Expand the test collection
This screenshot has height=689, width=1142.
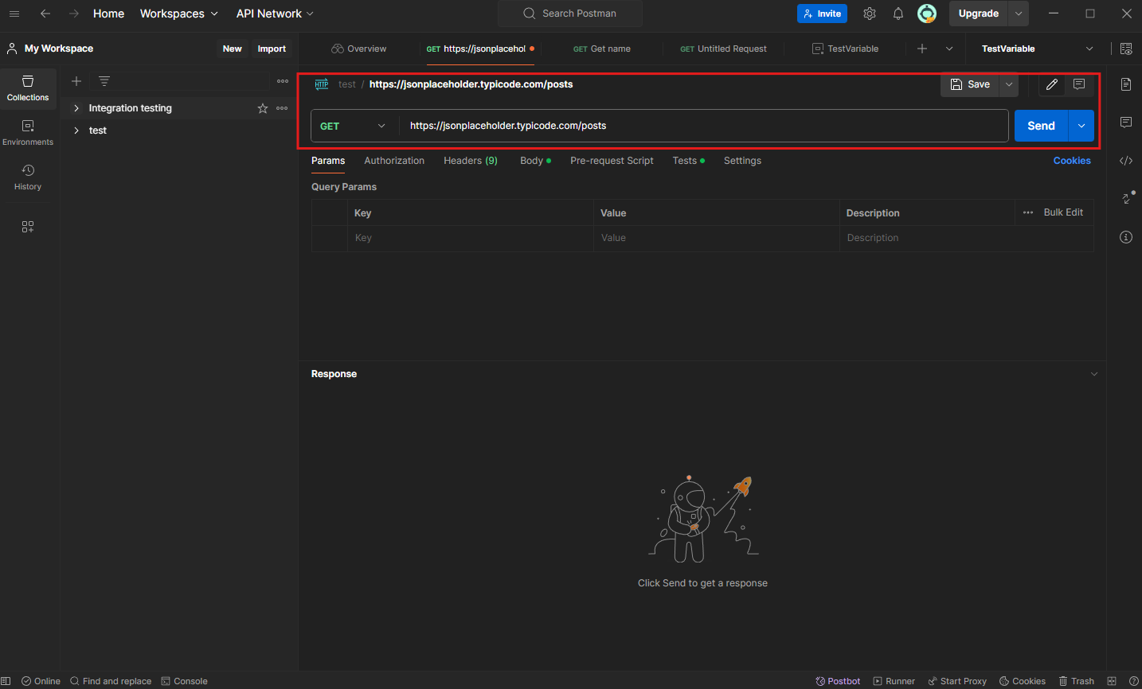(x=76, y=130)
